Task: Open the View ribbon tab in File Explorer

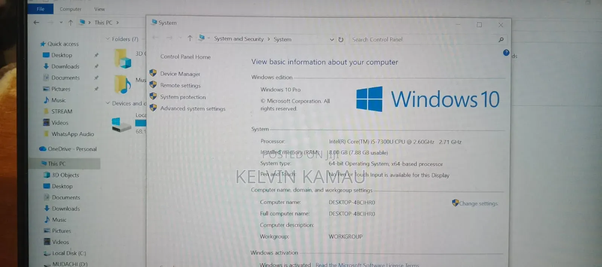Action: (x=99, y=9)
